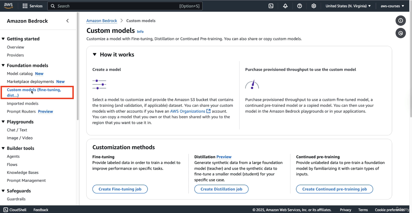Image resolution: width=412 pixels, height=213 pixels.
Task: Open Imported models in the sidebar
Action: tap(23, 103)
